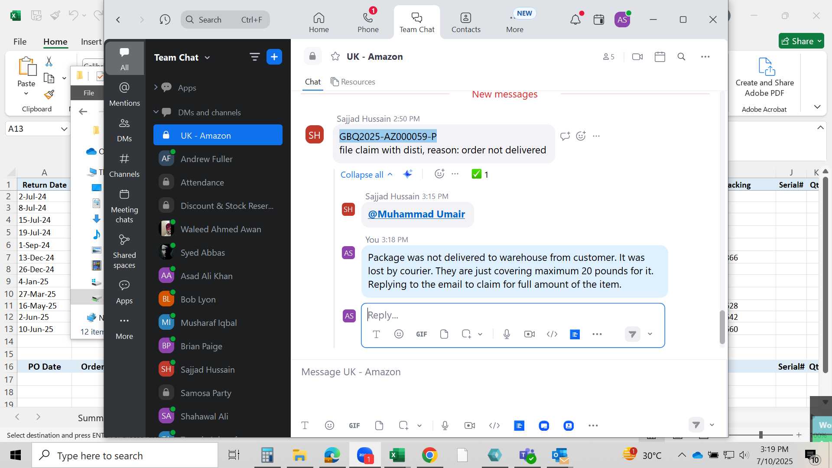Open calendar icon in Zoom top bar
The height and width of the screenshot is (468, 832).
599,19
